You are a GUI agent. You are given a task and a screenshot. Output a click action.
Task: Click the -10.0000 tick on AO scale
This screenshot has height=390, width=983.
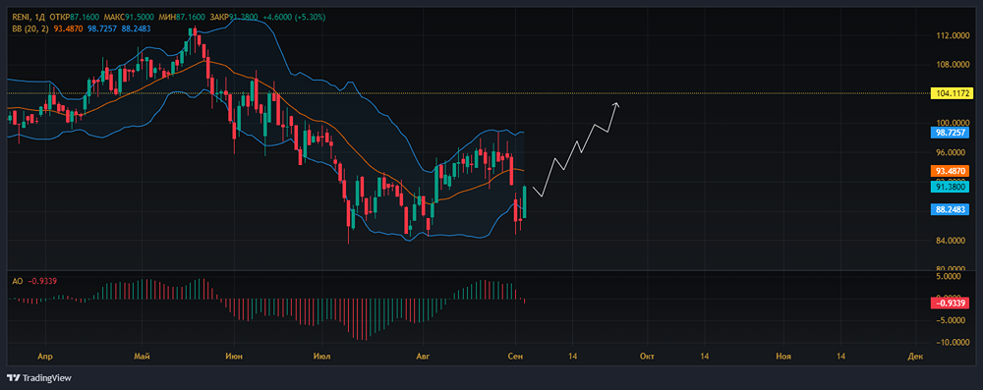point(952,342)
